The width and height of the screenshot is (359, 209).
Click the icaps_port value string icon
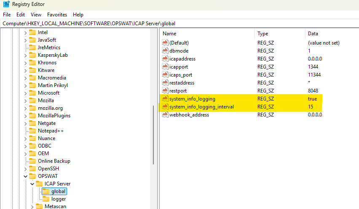(165, 74)
